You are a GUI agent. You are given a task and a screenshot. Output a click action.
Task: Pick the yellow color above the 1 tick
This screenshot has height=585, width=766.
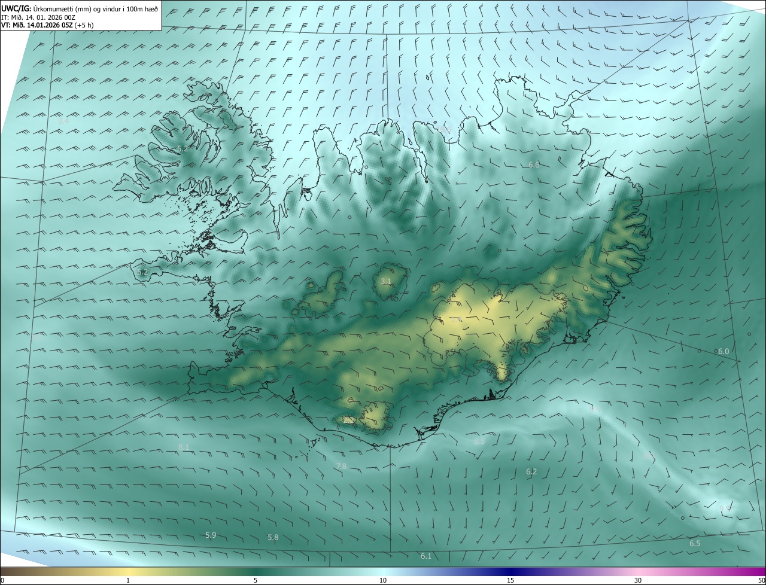click(x=128, y=572)
